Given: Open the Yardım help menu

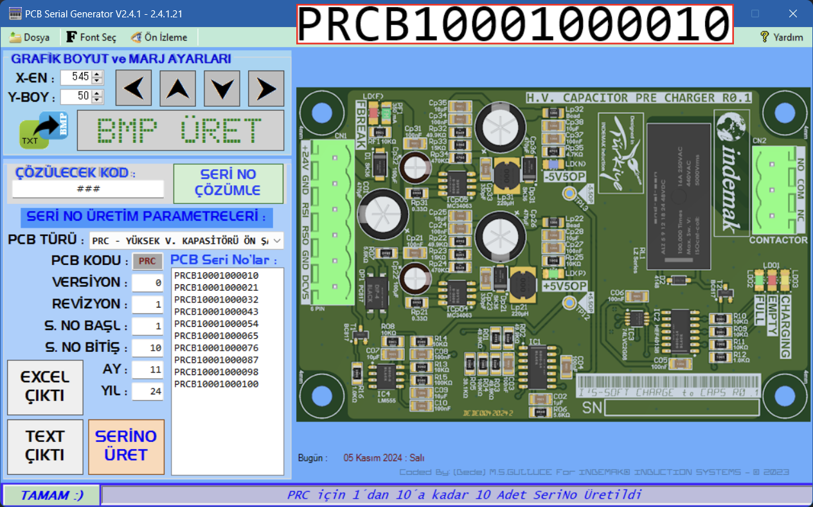Looking at the screenshot, I should (782, 37).
